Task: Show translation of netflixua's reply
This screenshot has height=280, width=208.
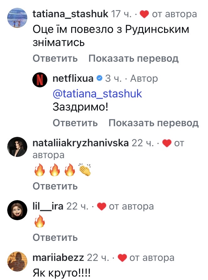Action: [x=153, y=123]
